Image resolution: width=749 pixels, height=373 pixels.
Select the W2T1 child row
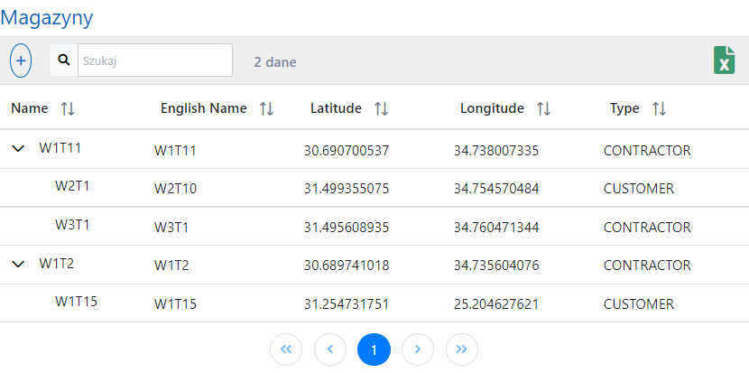tap(72, 188)
